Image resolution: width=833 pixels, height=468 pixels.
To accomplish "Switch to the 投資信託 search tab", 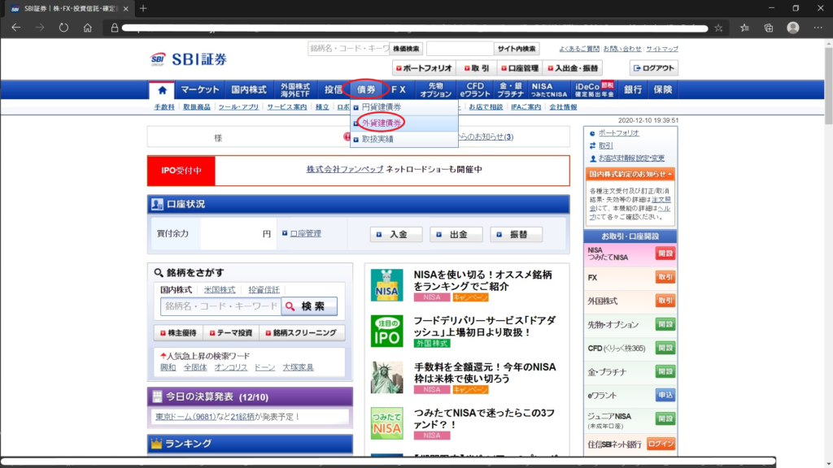I will 264,290.
